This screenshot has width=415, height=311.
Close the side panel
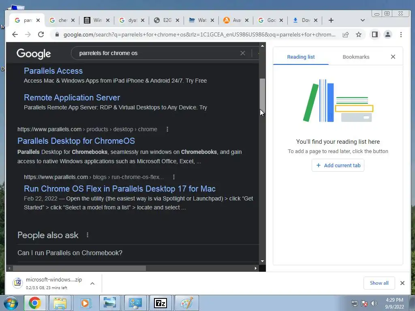point(393,57)
